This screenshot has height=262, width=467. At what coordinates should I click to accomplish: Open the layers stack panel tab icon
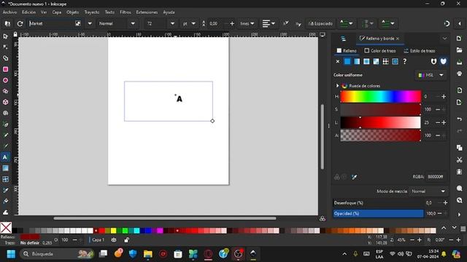[x=343, y=39]
